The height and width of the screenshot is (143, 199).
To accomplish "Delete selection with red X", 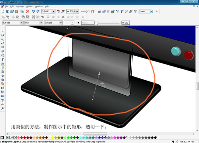I will point(28,11).
